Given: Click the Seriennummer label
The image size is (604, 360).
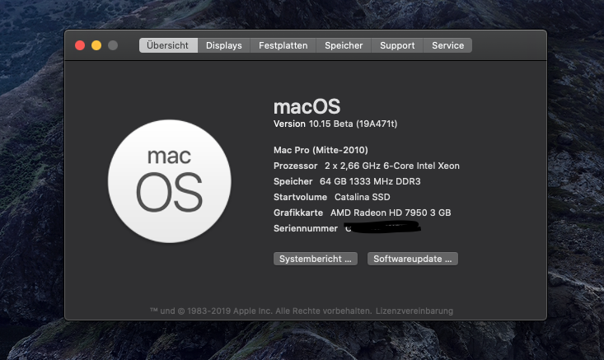Looking at the screenshot, I should click(x=306, y=228).
